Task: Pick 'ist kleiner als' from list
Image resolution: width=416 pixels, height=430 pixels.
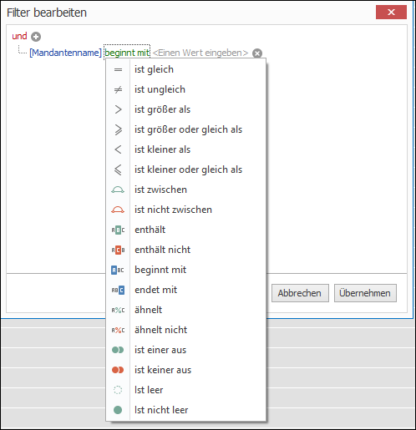Action: pos(185,149)
